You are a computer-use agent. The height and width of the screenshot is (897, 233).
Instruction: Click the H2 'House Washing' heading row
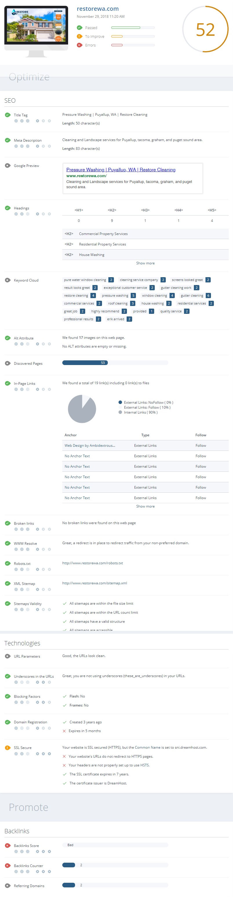point(145,255)
